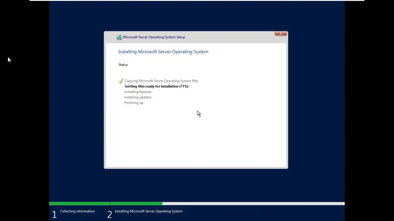Click the bottom 'Installing Microsoft Server Operating System' step label
The width and height of the screenshot is (394, 221).
pos(149,211)
